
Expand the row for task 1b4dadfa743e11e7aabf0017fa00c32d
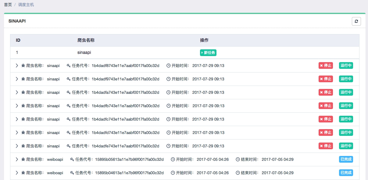click(17, 92)
